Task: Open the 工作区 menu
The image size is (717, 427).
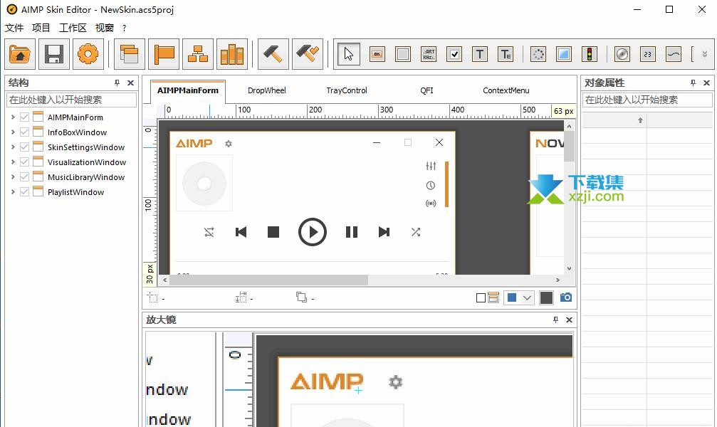Action: [x=73, y=28]
